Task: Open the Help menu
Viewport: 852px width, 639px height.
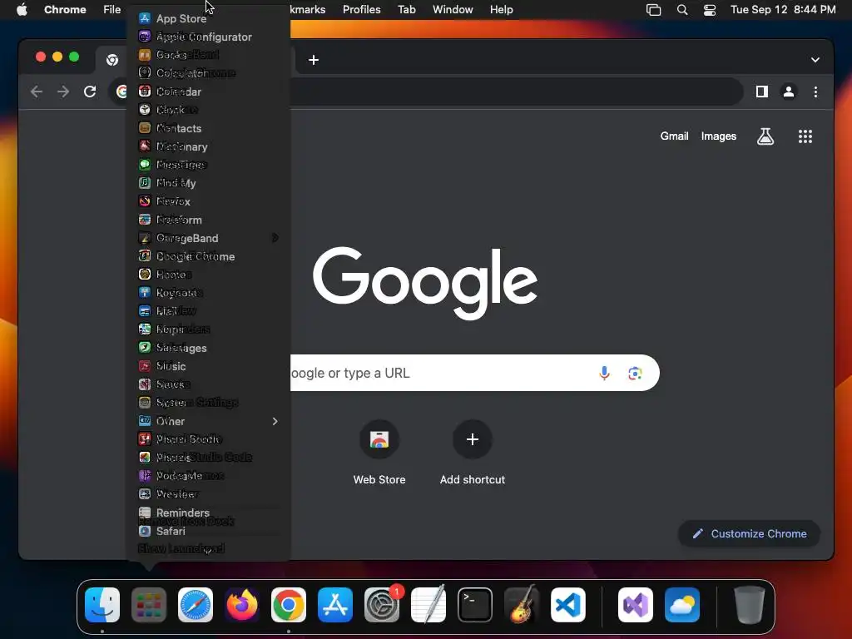Action: click(501, 10)
